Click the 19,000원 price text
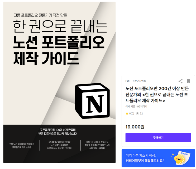The height and width of the screenshot is (169, 196). click(x=135, y=127)
